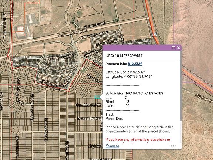Click Subdivision: RIO RANCHO ESTATES text
The height and width of the screenshot is (160, 213).
[x=134, y=93]
